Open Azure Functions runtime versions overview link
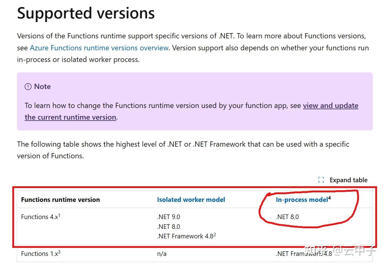Viewport: 386px width, 266px height. pos(99,48)
